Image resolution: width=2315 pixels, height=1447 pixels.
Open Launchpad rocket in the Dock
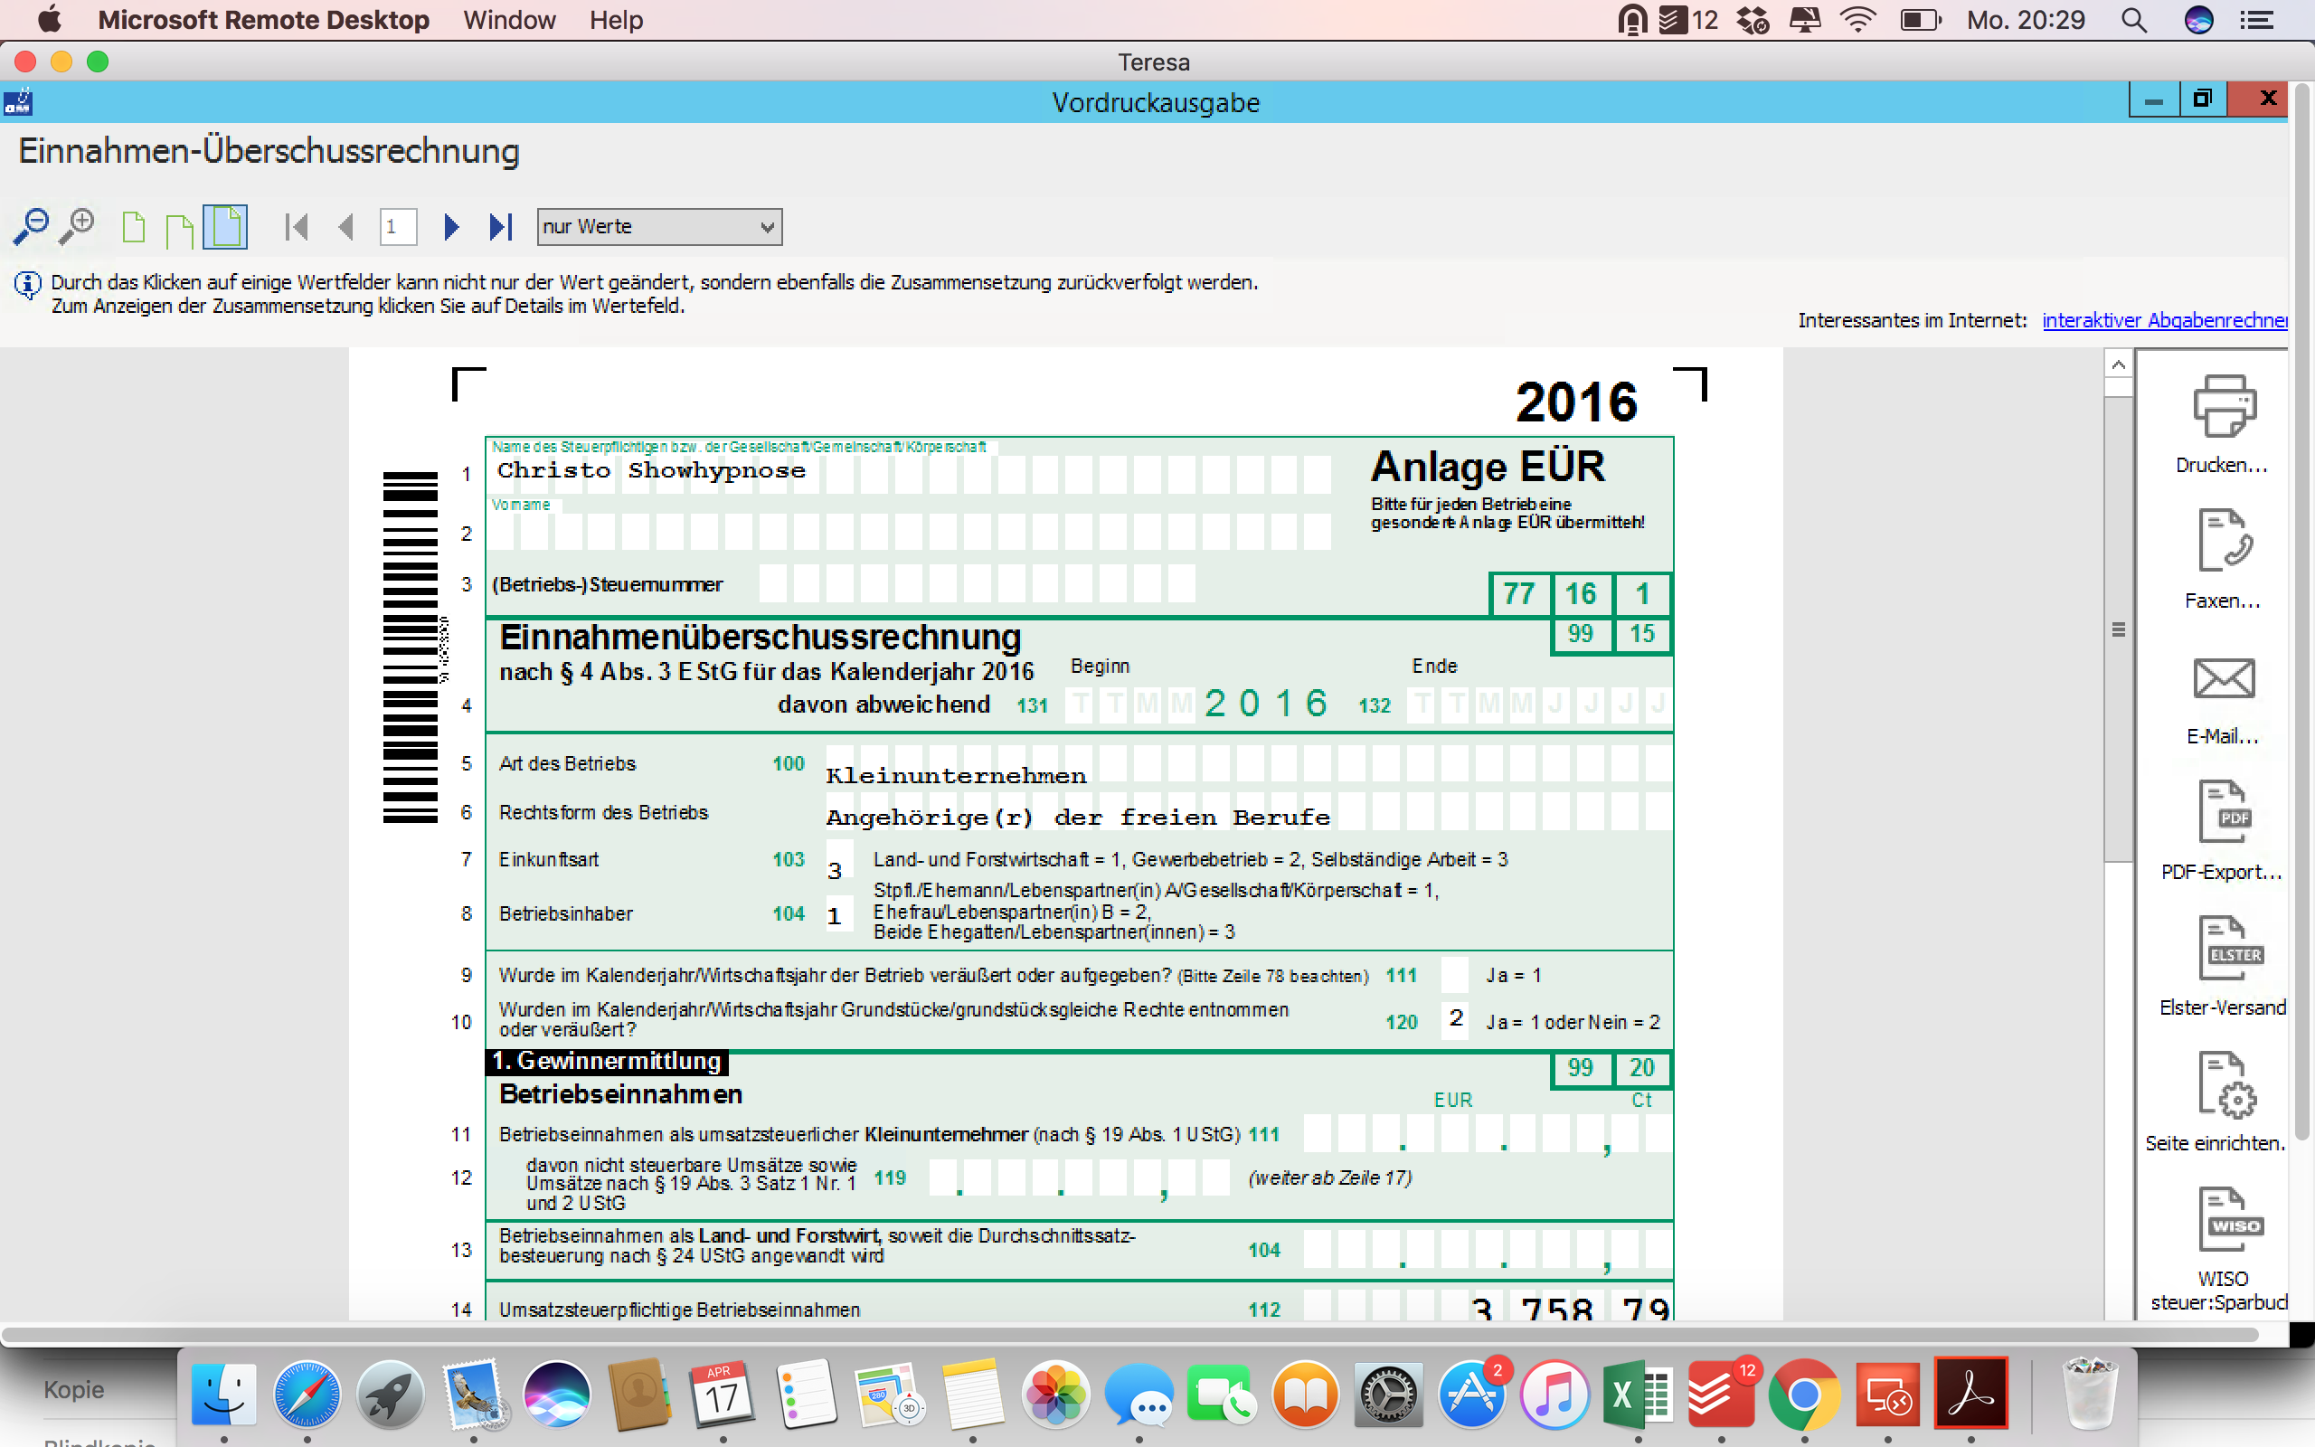[391, 1395]
